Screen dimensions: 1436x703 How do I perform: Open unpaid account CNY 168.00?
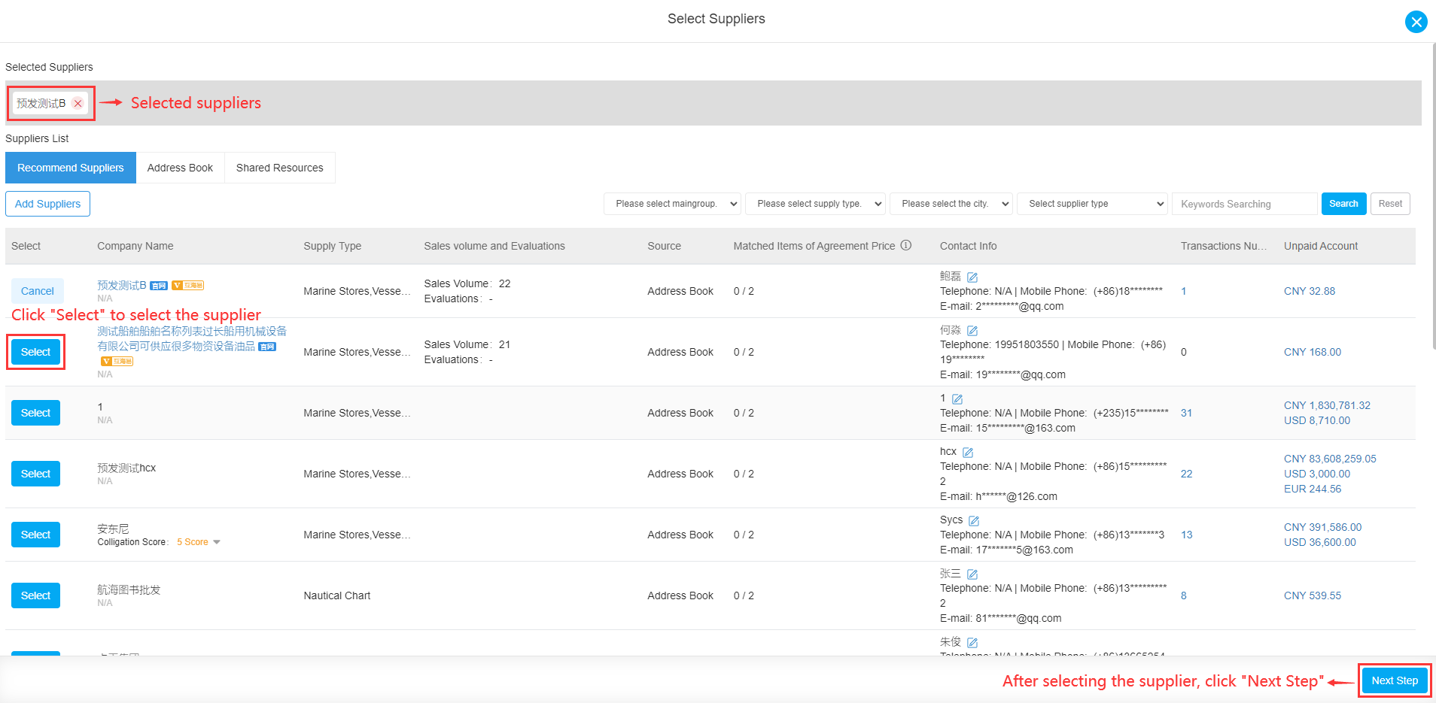pos(1312,352)
